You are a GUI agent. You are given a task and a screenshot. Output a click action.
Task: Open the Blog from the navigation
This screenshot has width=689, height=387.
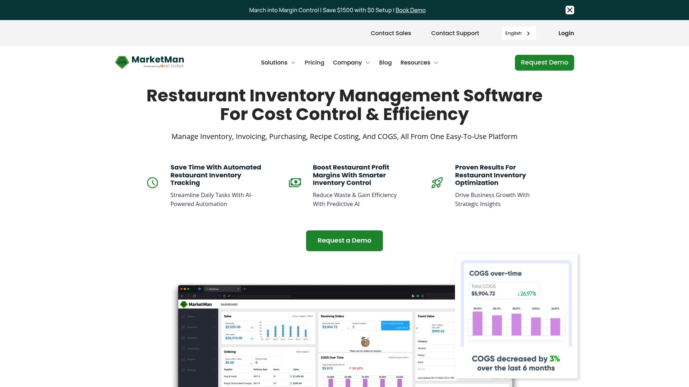[x=385, y=62]
